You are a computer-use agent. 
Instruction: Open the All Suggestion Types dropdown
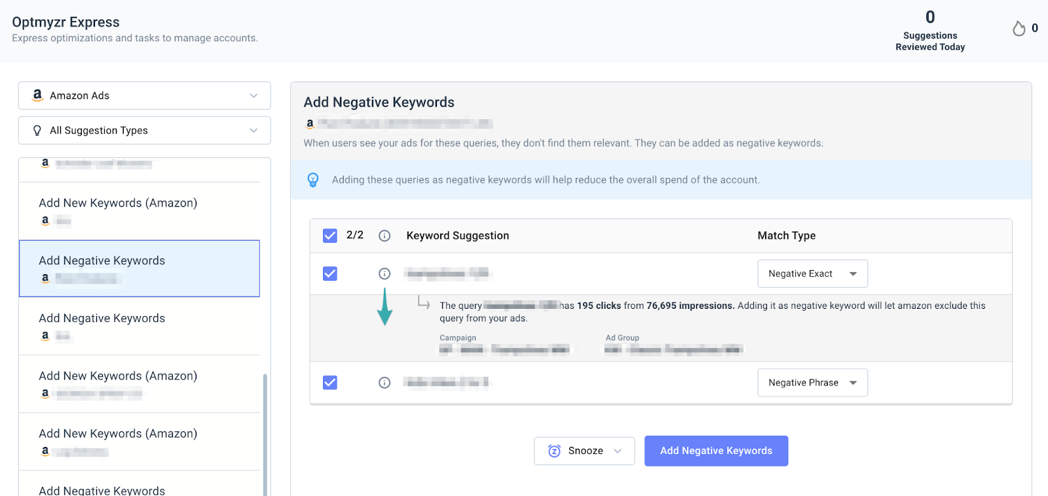145,130
